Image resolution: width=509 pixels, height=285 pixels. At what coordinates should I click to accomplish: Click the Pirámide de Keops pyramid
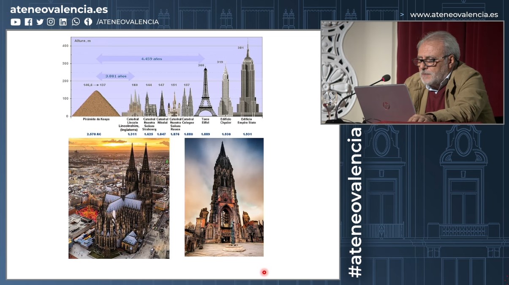point(97,104)
